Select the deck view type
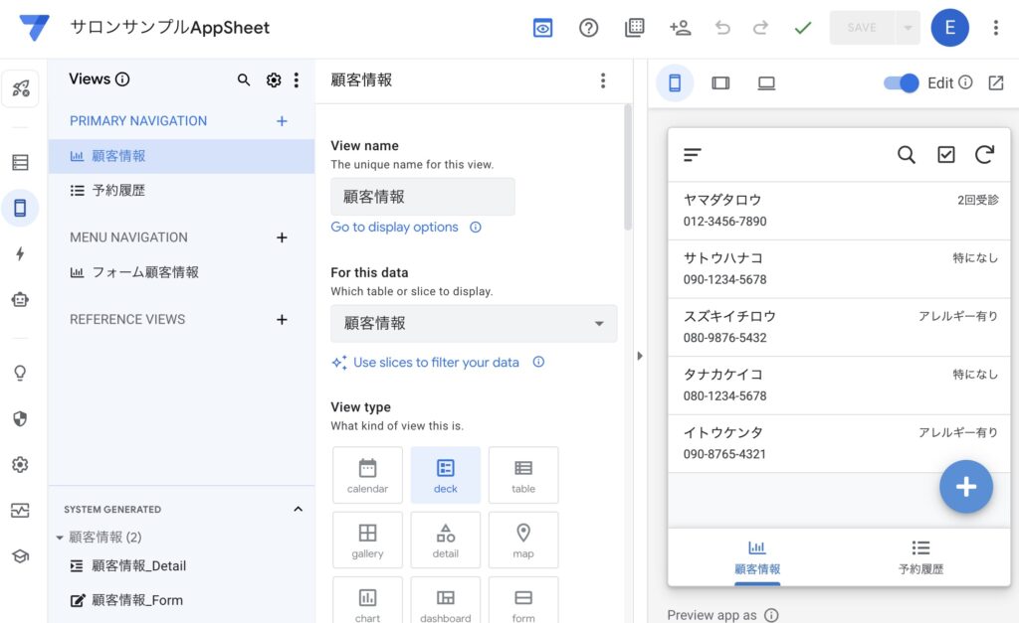The height and width of the screenshot is (623, 1019). [446, 474]
